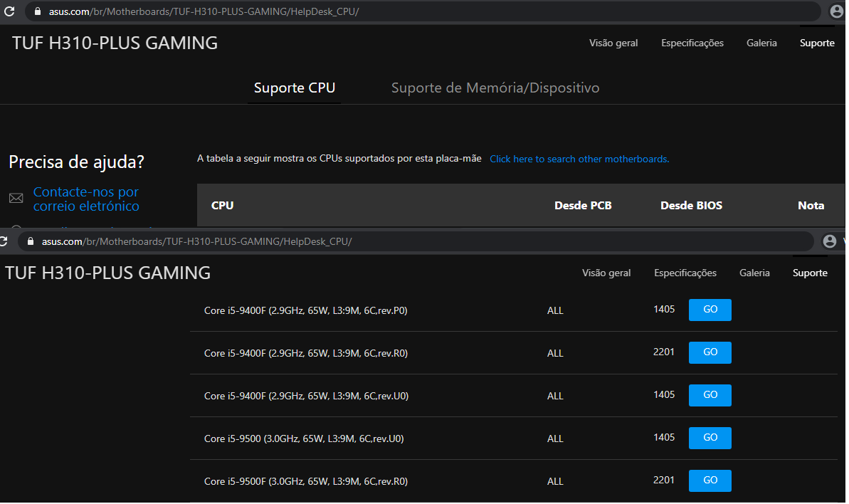Screen dimensions: 849x504
Task: Select Suporte in the lower page header
Action: [810, 273]
